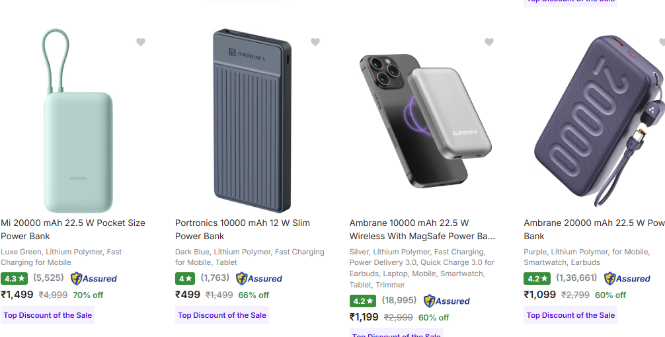Open Ambrane Wireless With MagSafe title link
Viewport: 665px width, 337px height.
point(422,229)
